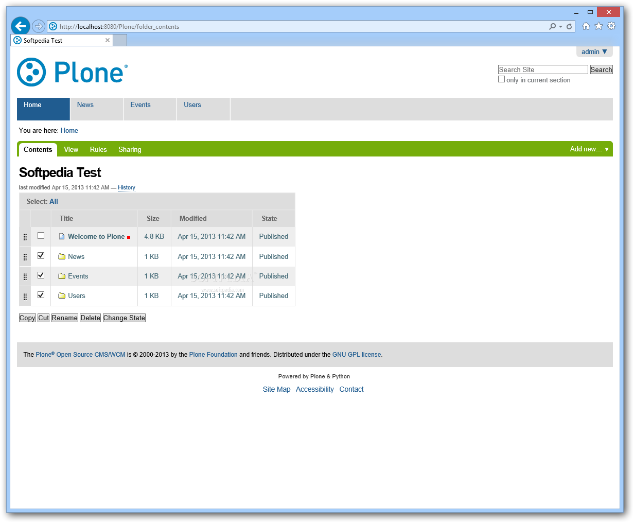The image size is (634, 523).
Task: Click Published state of Welcome to Plone
Action: pos(274,236)
